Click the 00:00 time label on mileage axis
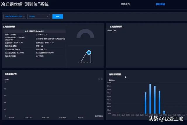The width and height of the screenshot is (187, 125). (x=114, y=115)
